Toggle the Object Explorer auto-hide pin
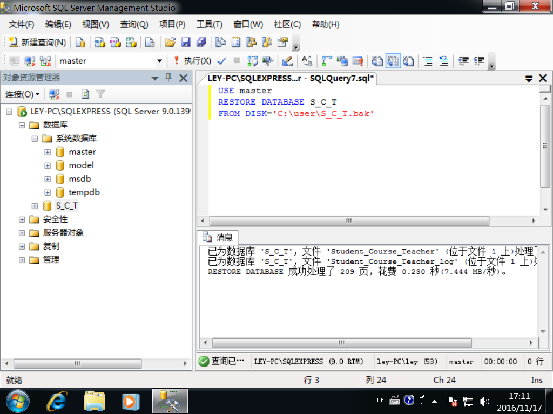553x414 pixels. 168,78
